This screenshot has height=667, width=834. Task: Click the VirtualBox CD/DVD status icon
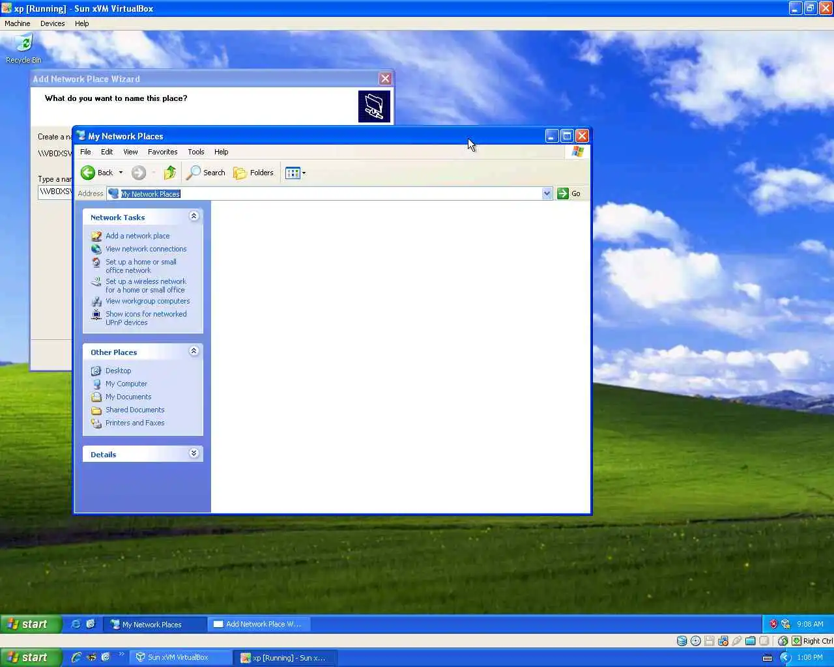(696, 641)
